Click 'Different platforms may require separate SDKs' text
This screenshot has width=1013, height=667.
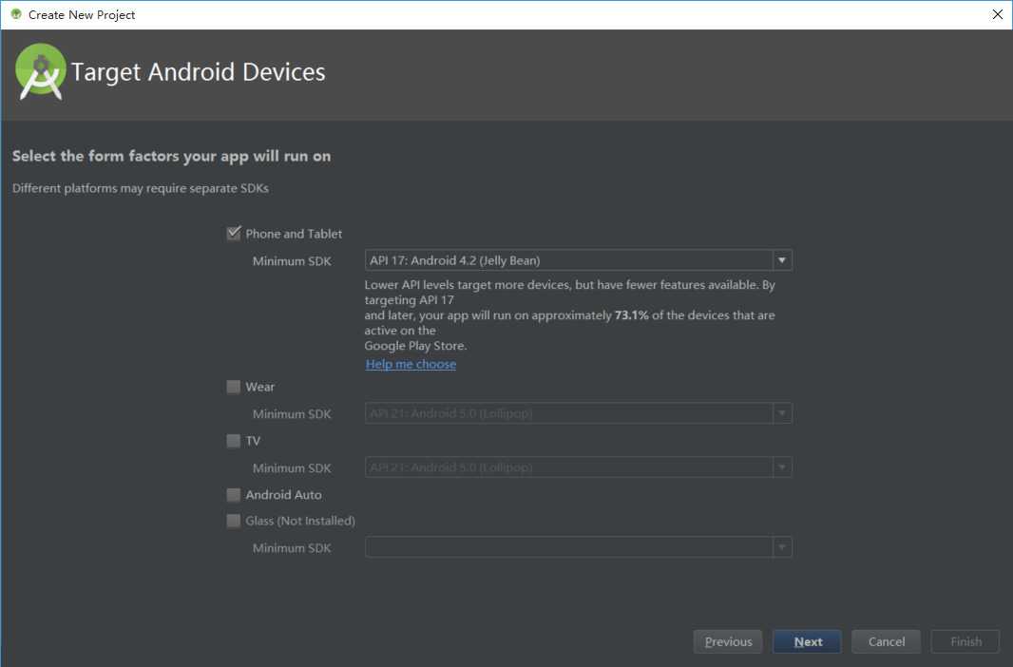click(141, 188)
